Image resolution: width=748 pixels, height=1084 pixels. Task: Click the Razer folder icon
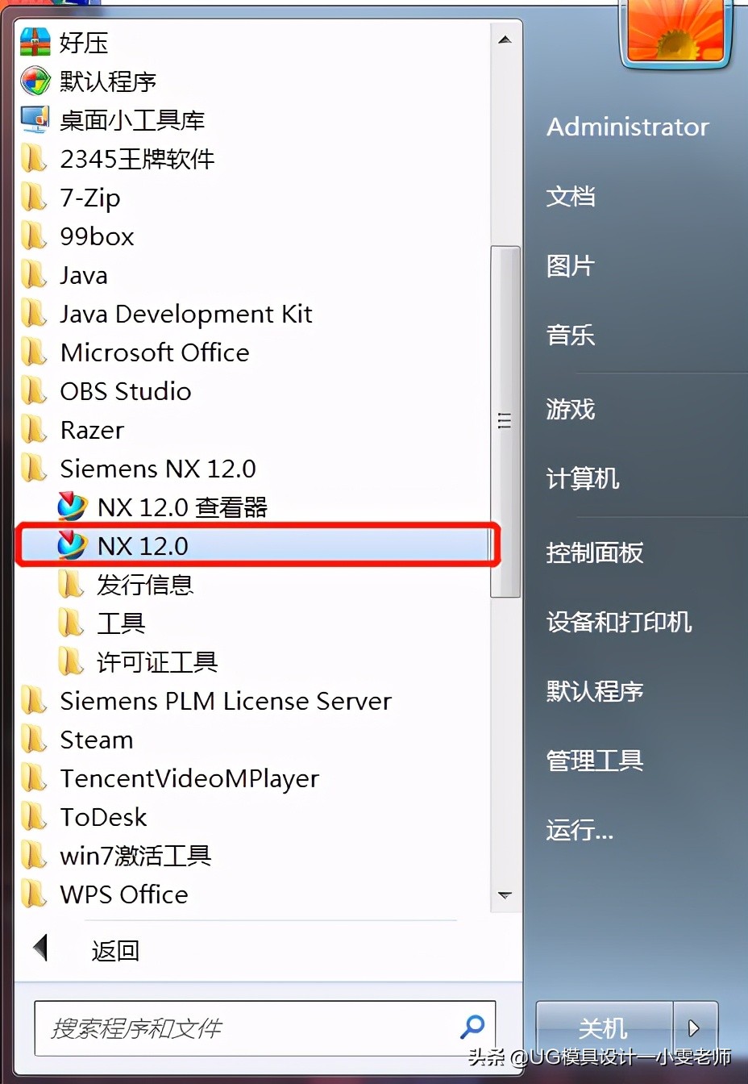point(34,429)
